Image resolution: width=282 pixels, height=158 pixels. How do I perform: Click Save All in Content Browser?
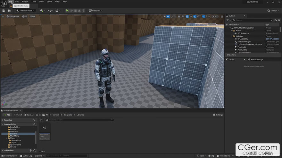[29, 115]
